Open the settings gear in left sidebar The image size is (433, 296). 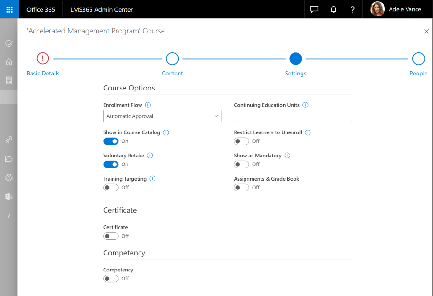click(x=9, y=178)
